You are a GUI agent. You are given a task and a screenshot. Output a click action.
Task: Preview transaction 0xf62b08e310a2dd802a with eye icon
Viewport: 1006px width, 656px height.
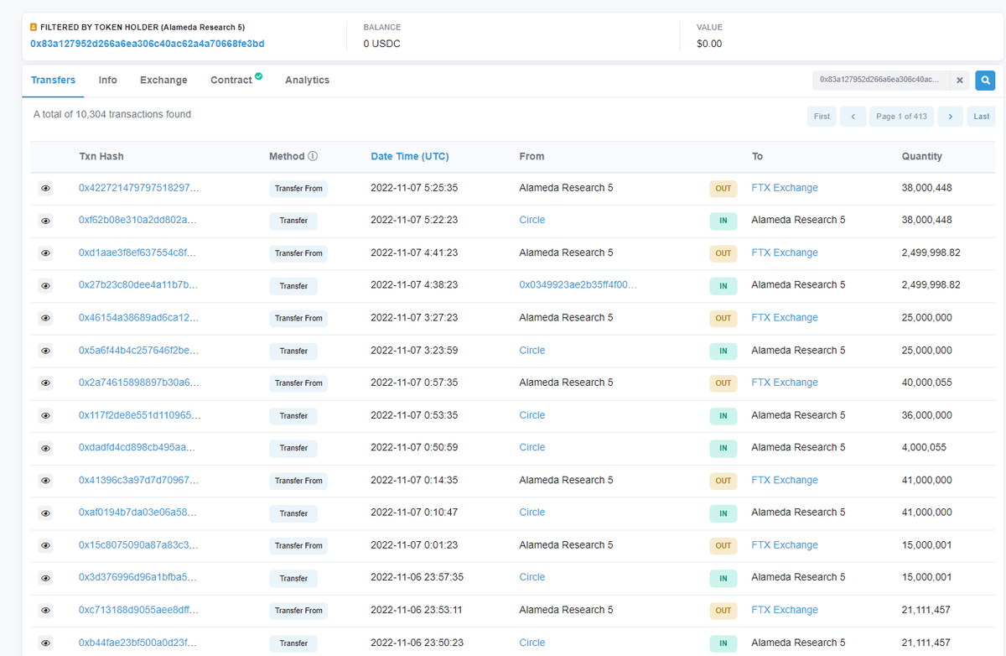pos(45,221)
